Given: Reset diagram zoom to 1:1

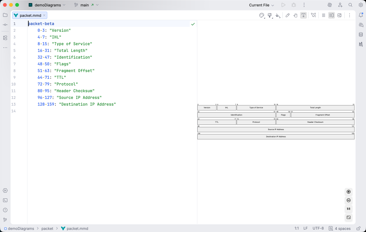Looking at the screenshot, I should click(x=349, y=209).
